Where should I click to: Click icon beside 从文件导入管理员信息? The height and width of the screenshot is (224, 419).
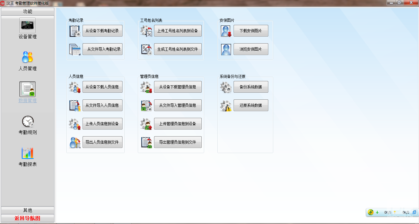146,106
